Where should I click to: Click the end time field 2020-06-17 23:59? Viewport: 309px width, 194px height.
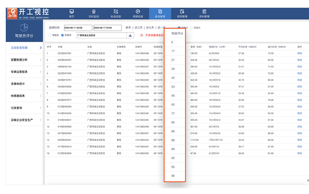click(x=108, y=28)
